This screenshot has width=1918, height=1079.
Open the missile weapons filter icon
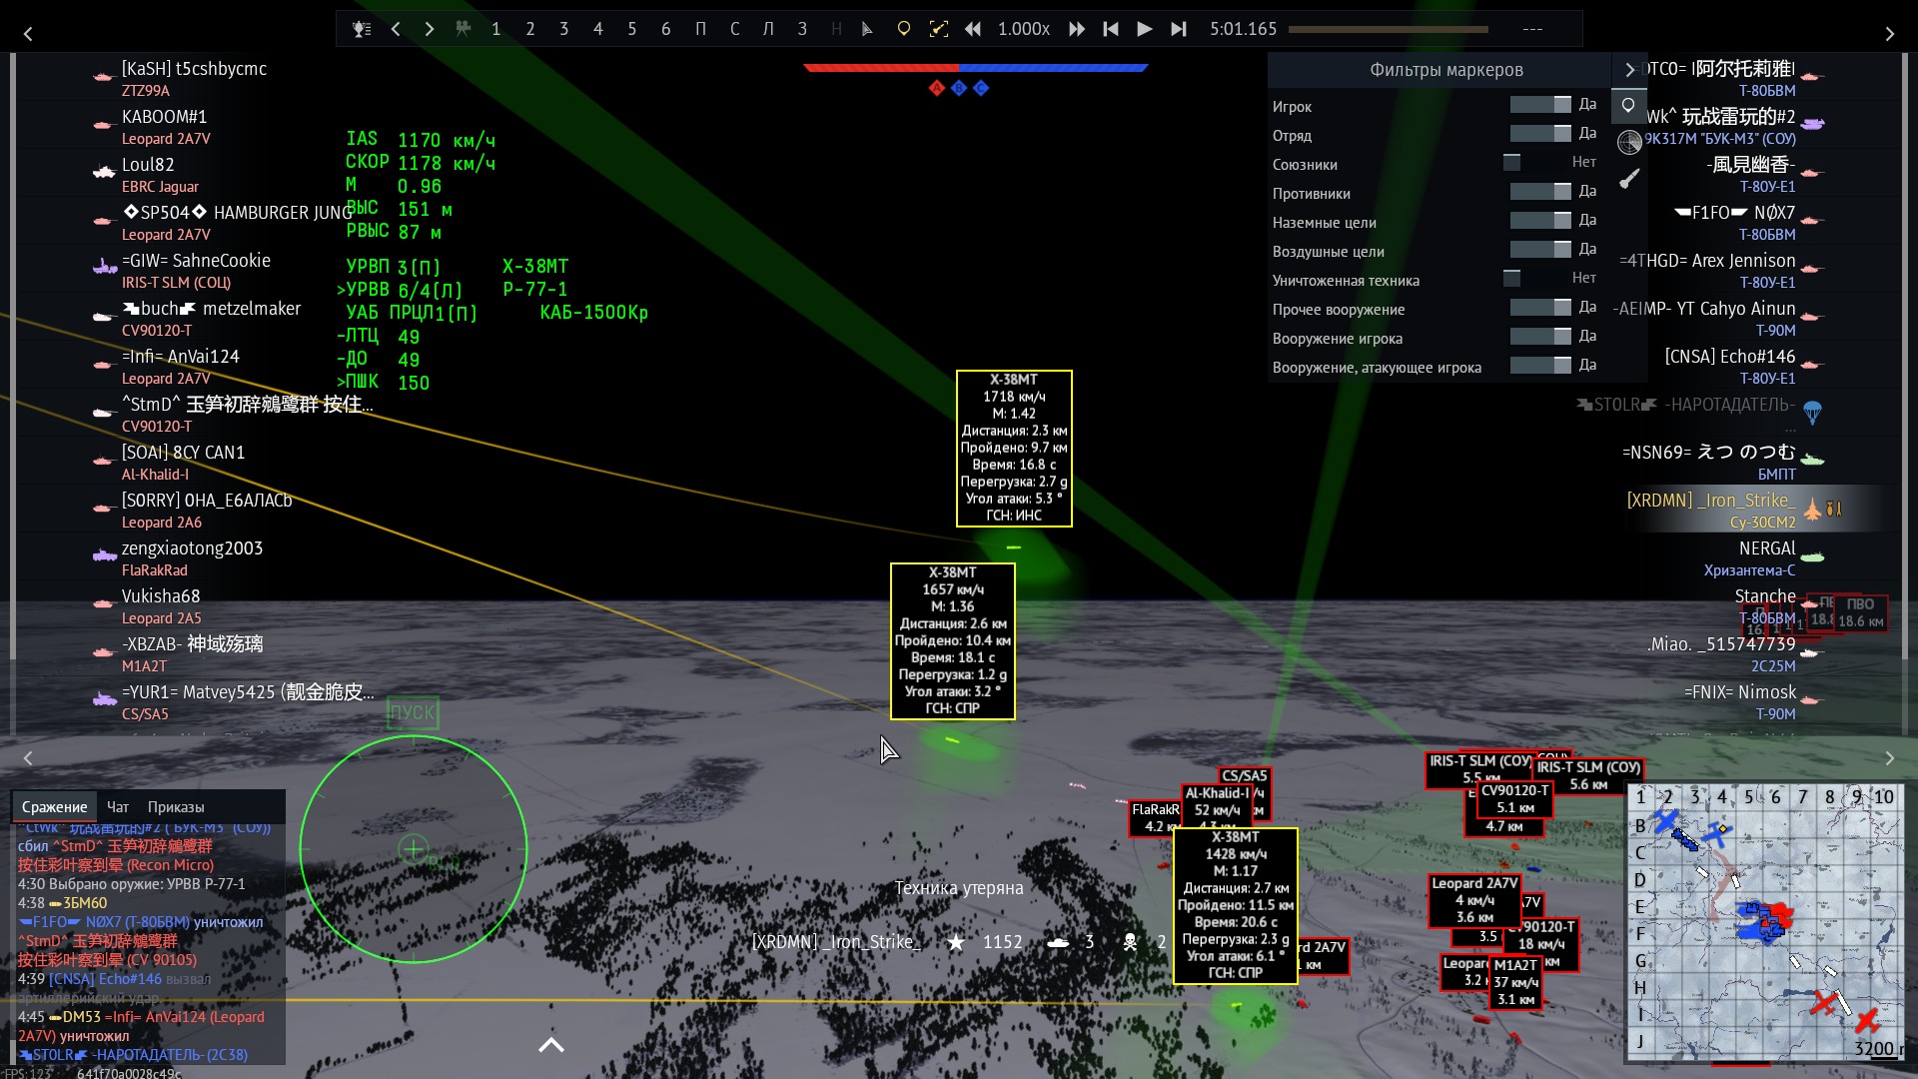[x=1629, y=179]
